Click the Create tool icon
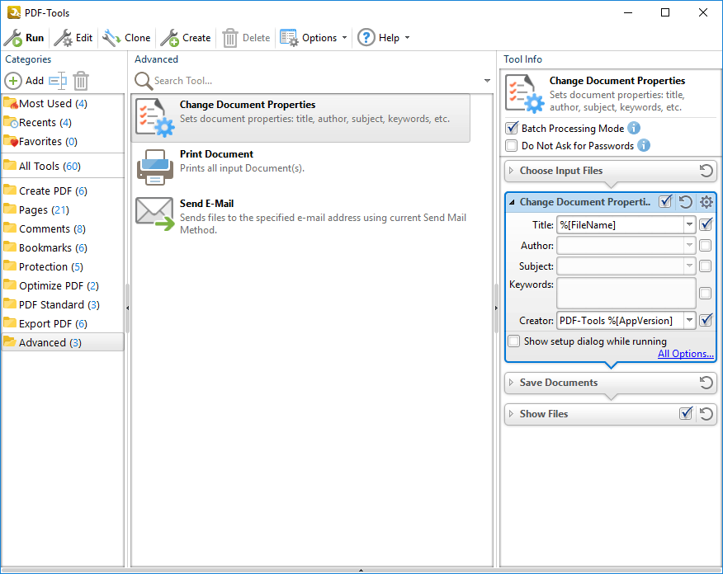This screenshot has width=723, height=574. (x=169, y=38)
